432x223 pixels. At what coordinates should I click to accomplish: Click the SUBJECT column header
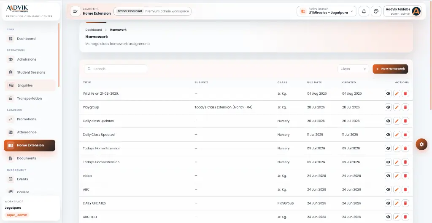pyautogui.click(x=201, y=82)
